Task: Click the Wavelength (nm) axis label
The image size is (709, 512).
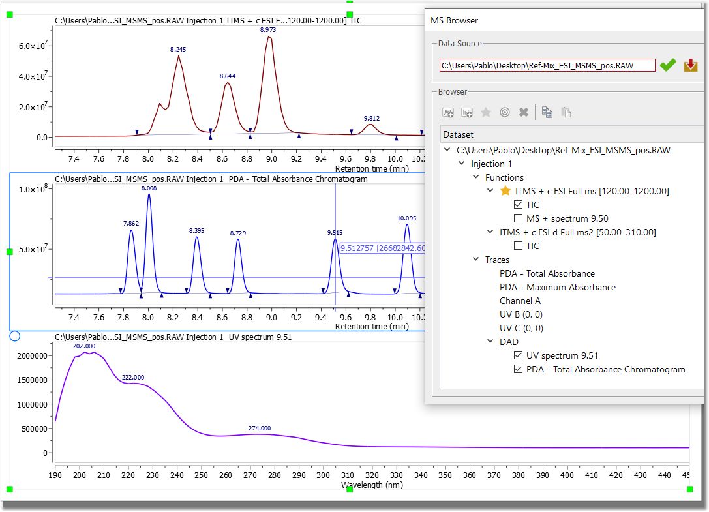Action: pyautogui.click(x=372, y=485)
